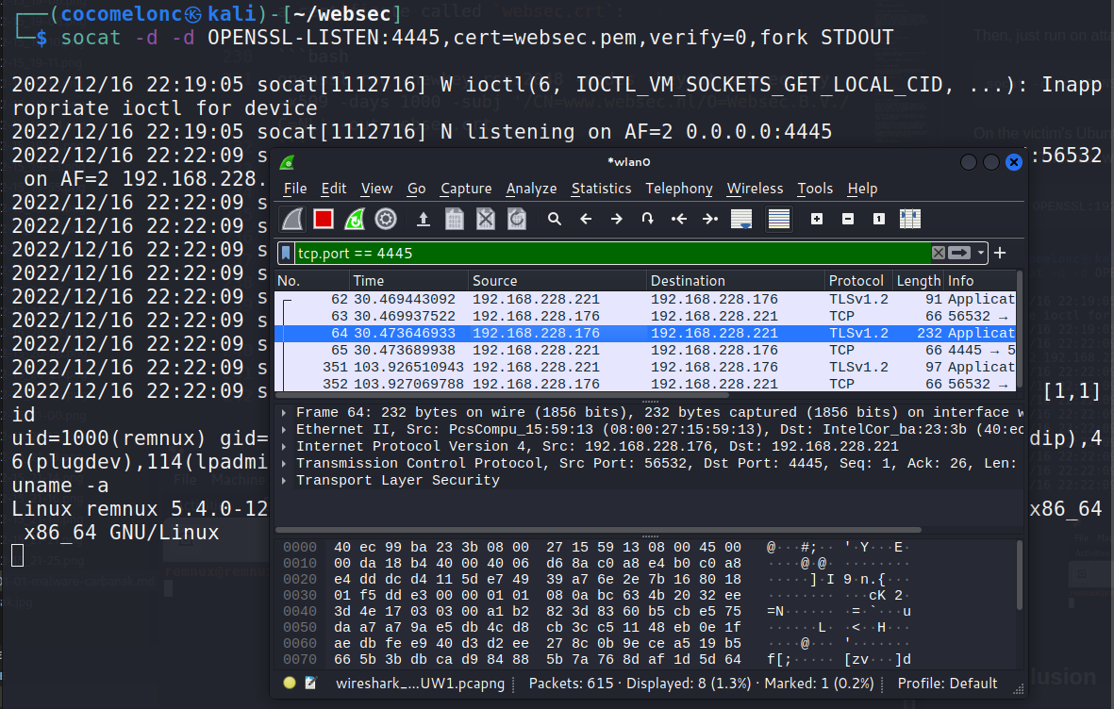The height and width of the screenshot is (709, 1114).
Task: Open a capture file
Action: pos(424,219)
